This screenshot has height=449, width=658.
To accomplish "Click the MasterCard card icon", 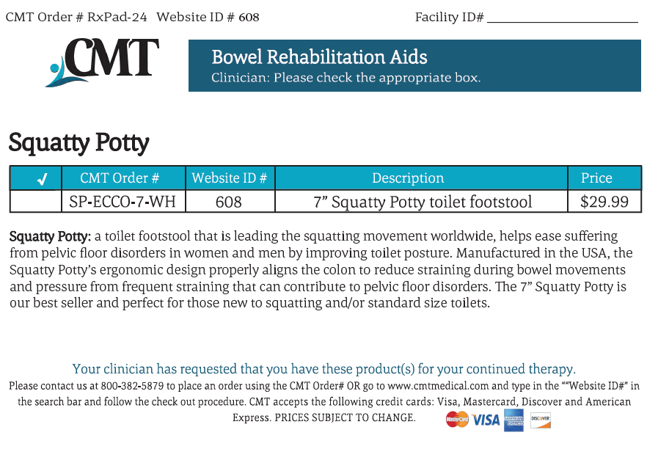I will (457, 419).
